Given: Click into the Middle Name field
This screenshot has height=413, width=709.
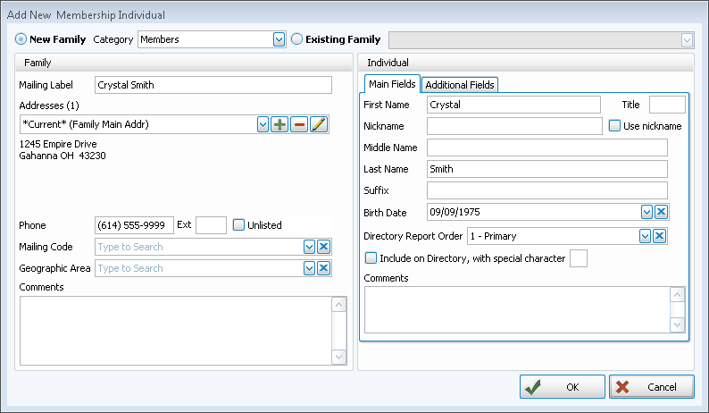Looking at the screenshot, I should 546,147.
